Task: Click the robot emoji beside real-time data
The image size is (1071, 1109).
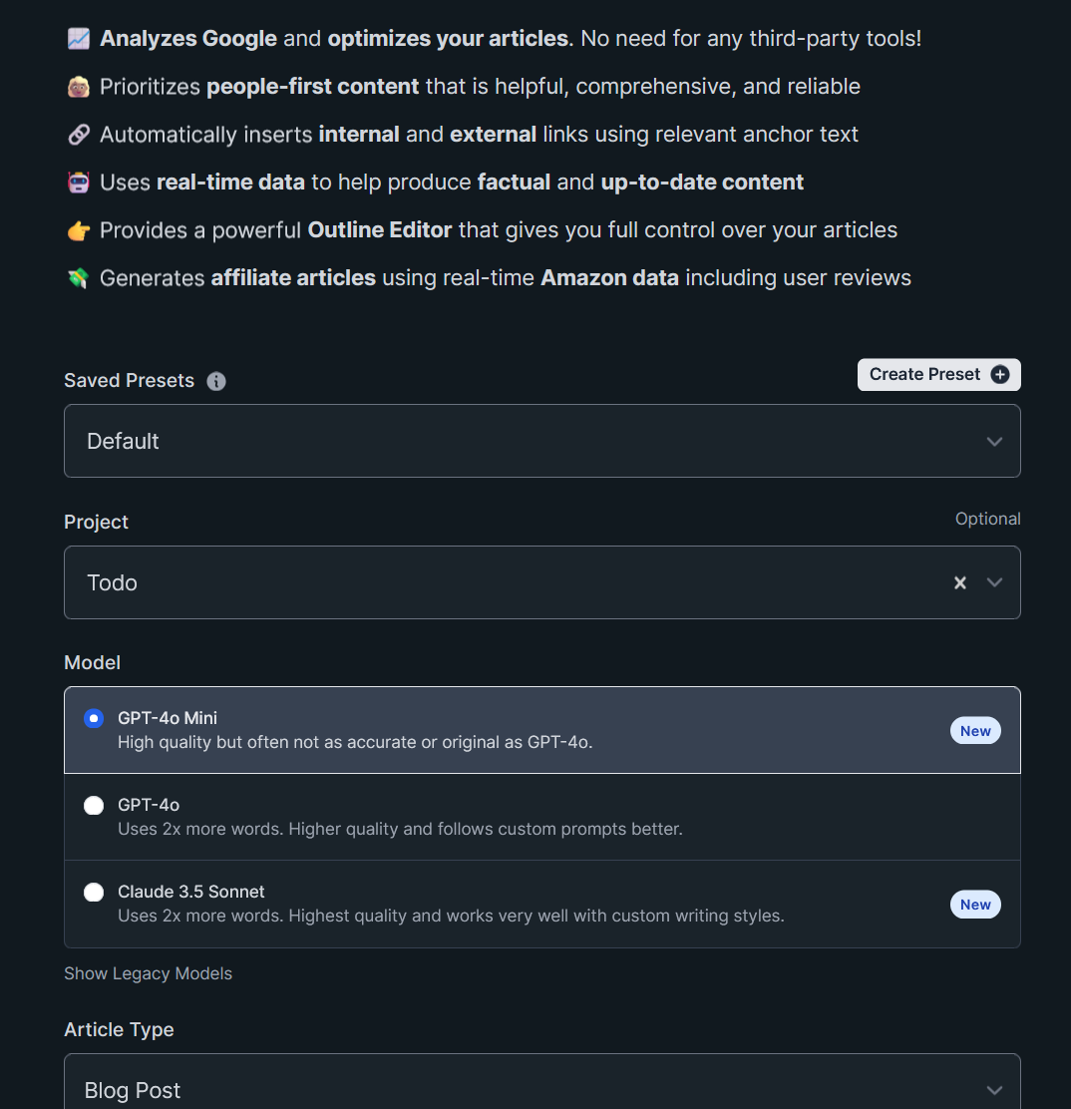Action: click(x=78, y=183)
